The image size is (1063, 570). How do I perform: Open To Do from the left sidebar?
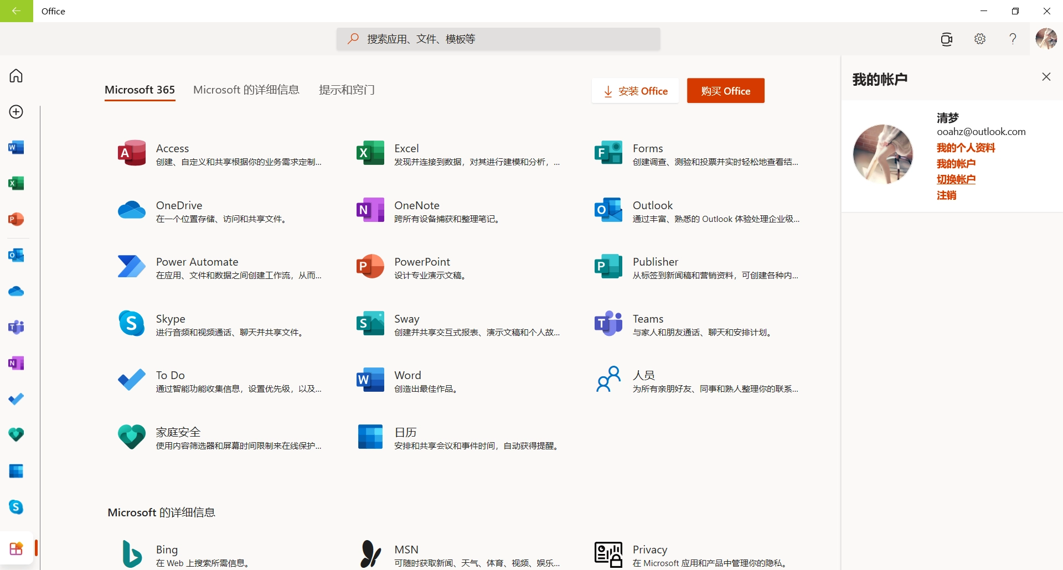click(x=16, y=399)
